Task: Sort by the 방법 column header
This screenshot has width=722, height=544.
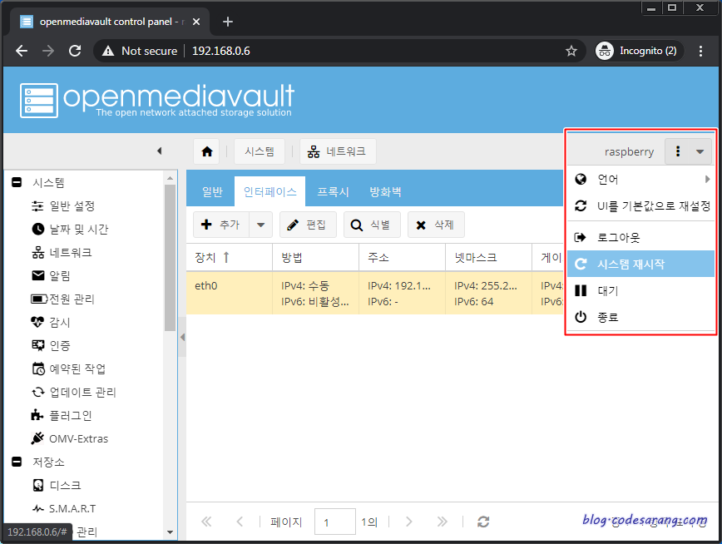Action: click(x=315, y=258)
